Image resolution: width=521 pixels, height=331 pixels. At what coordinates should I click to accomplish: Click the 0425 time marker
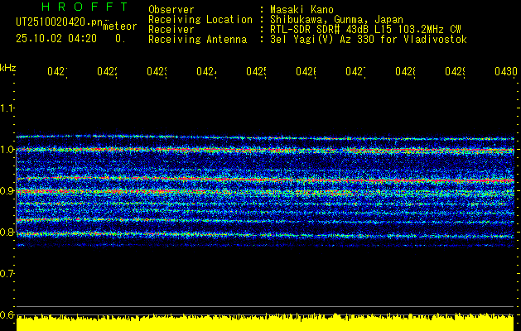tap(256, 72)
